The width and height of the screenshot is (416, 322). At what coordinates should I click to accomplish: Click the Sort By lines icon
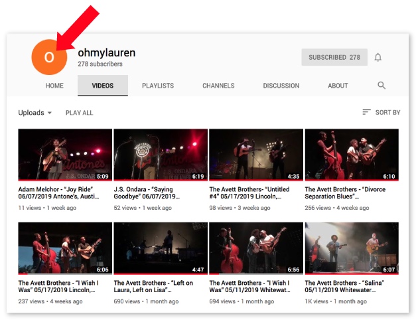pos(366,112)
